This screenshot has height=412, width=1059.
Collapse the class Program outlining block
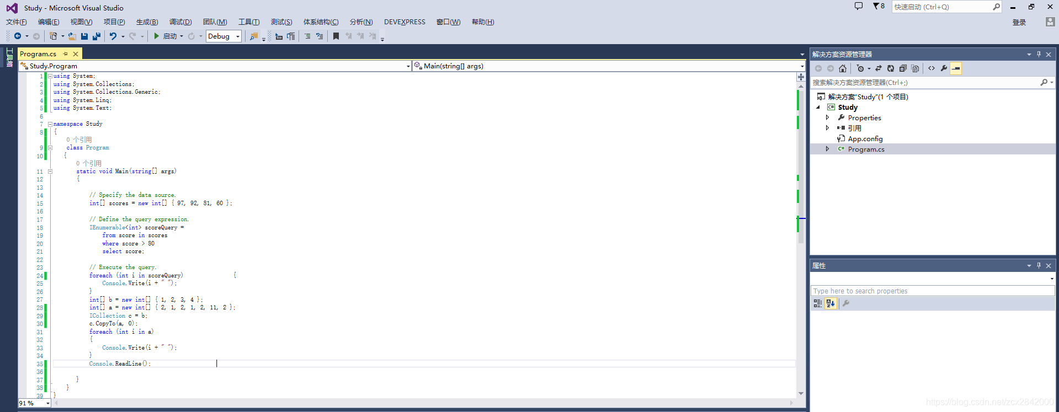[50, 148]
